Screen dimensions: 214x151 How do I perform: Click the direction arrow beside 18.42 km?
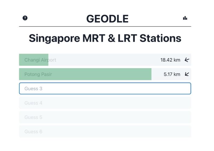(187, 60)
